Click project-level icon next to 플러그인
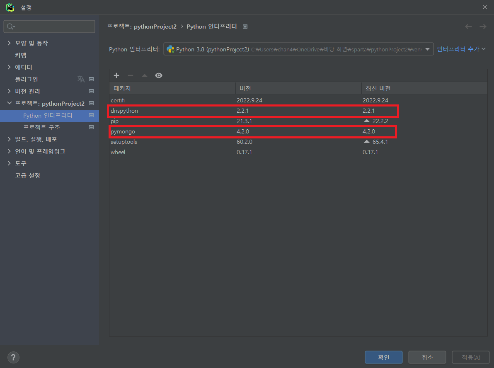 click(x=91, y=79)
